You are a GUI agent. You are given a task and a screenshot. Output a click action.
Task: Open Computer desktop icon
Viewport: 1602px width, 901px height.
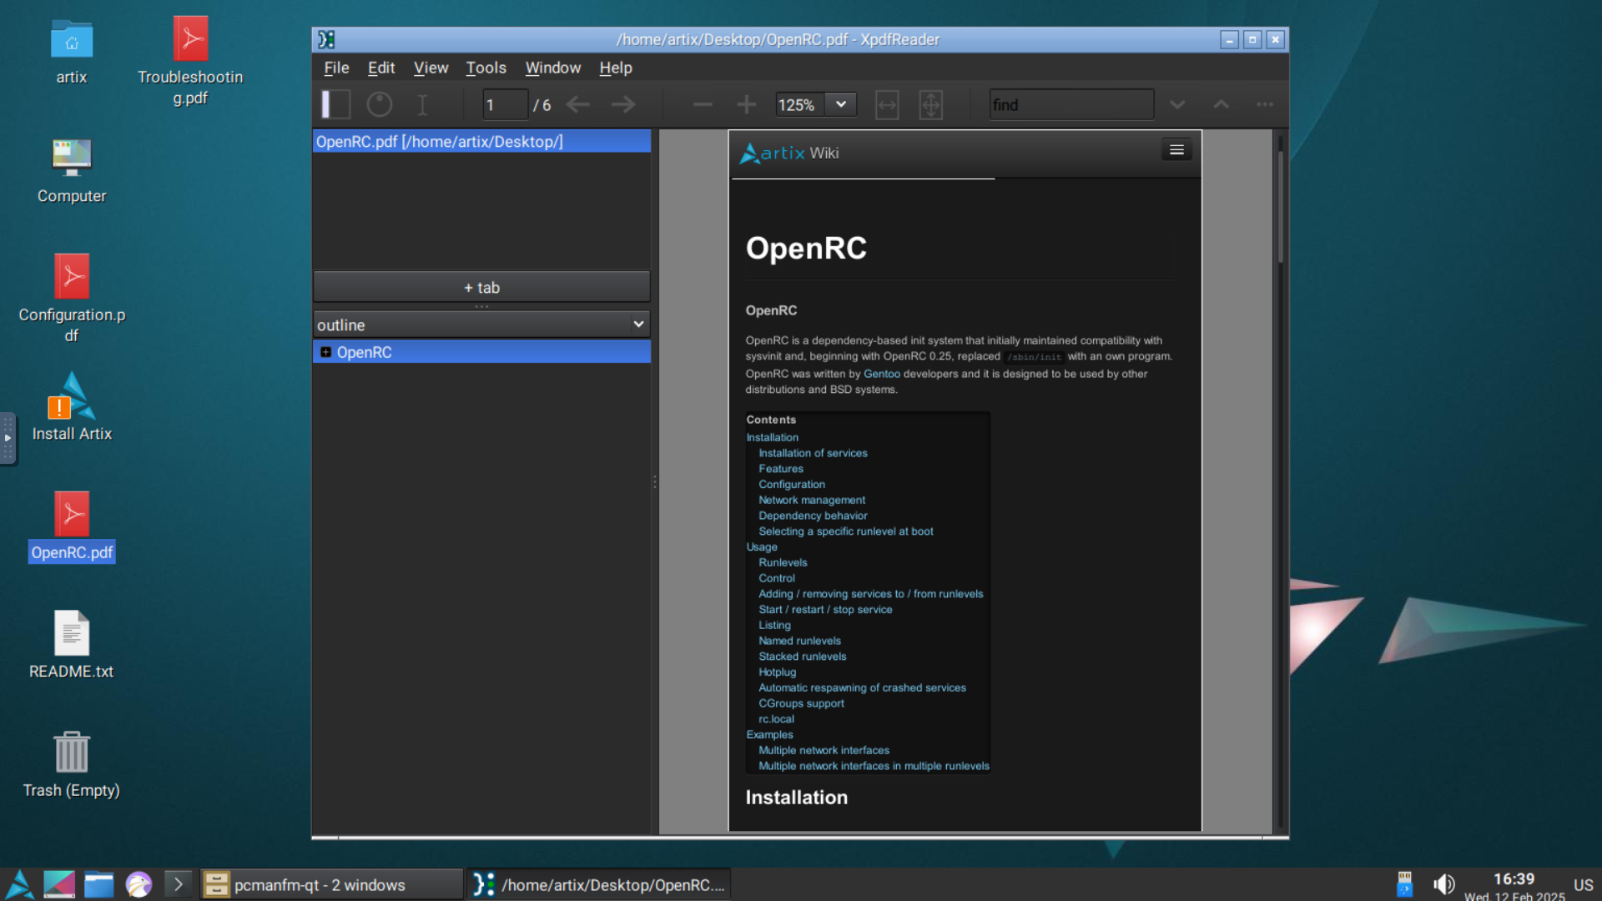(72, 171)
